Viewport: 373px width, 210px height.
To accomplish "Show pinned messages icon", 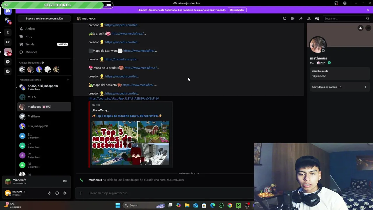I will pyautogui.click(x=301, y=18).
